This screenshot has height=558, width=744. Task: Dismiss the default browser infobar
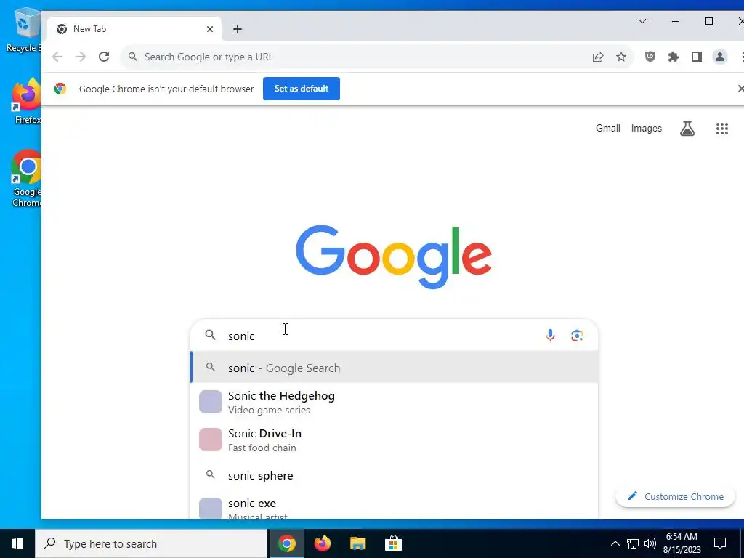click(740, 89)
